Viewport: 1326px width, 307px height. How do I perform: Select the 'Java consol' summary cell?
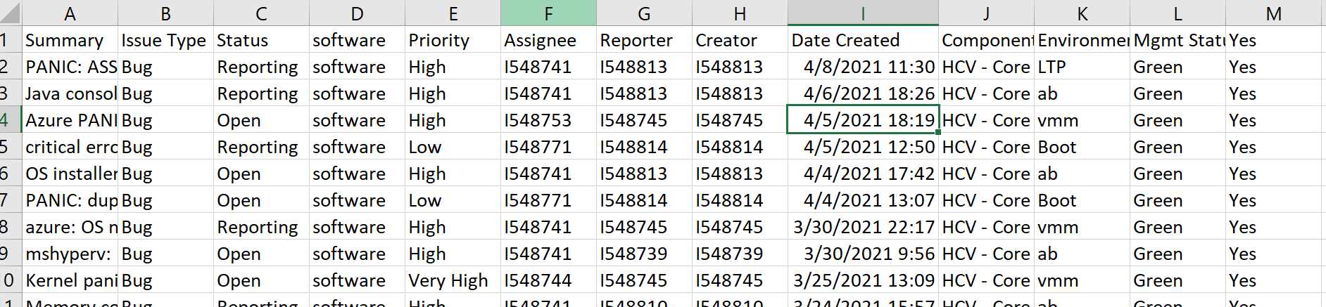[70, 93]
